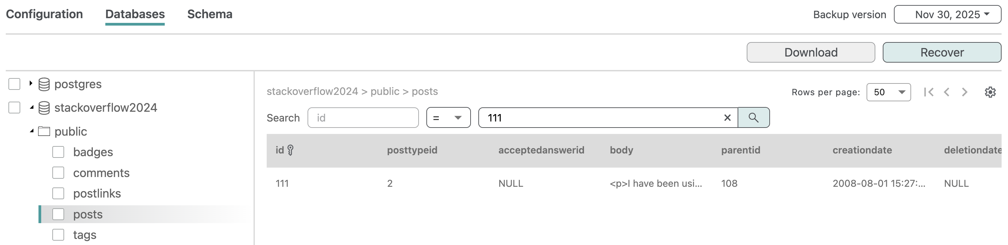Open the tags table in tree

point(84,235)
